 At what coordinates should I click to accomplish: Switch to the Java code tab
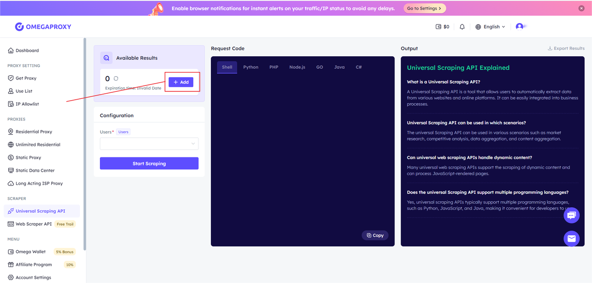coord(339,67)
